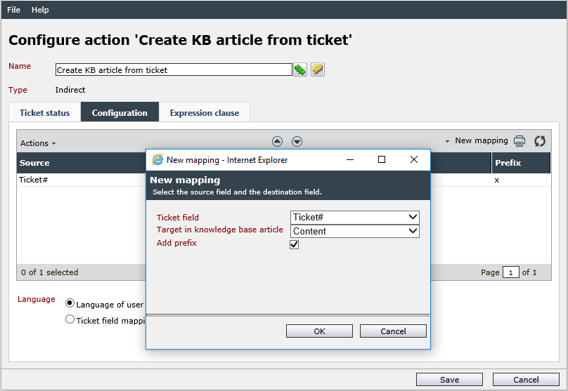The image size is (568, 391).
Task: Click the printer icon in the toolbar
Action: click(x=519, y=140)
